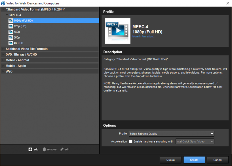
Task: Collapse the MPEG-4 tree node
Action: [x=7, y=15]
